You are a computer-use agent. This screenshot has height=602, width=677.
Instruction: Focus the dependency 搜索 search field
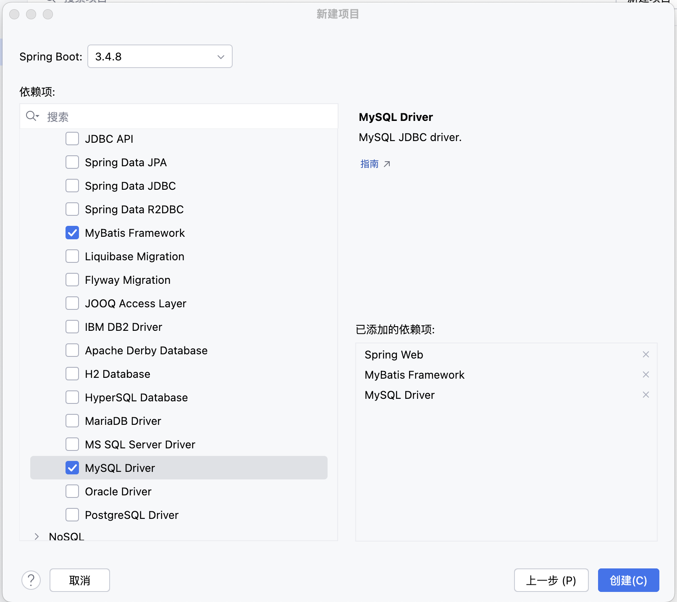(x=179, y=116)
